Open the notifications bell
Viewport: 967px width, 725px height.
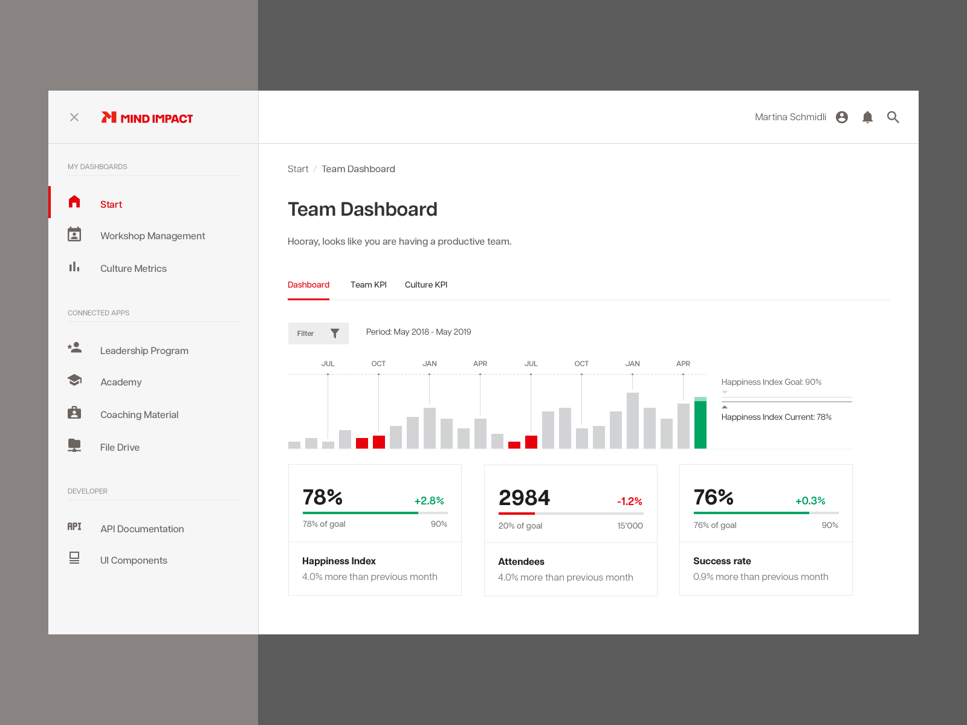(867, 117)
